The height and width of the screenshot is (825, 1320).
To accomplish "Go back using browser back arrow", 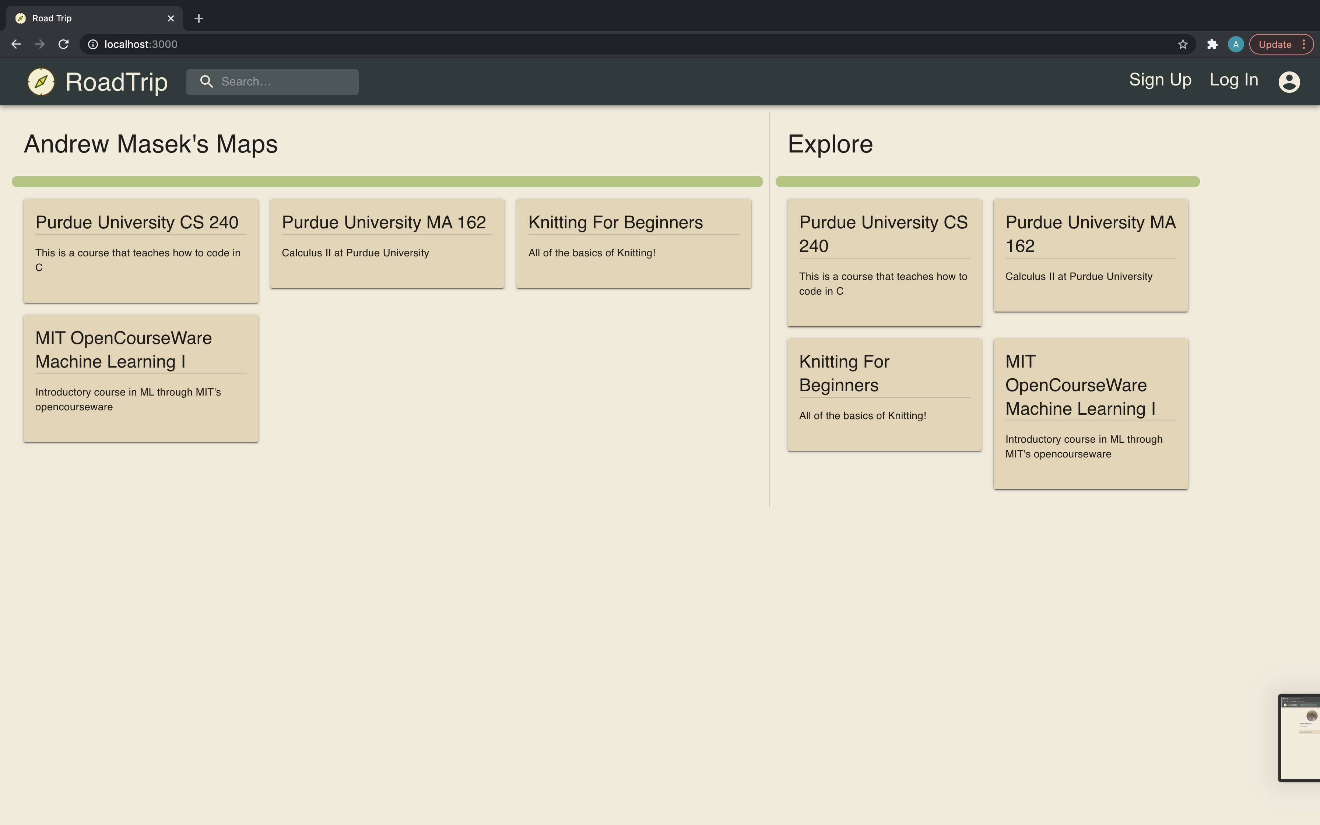I will [x=16, y=44].
